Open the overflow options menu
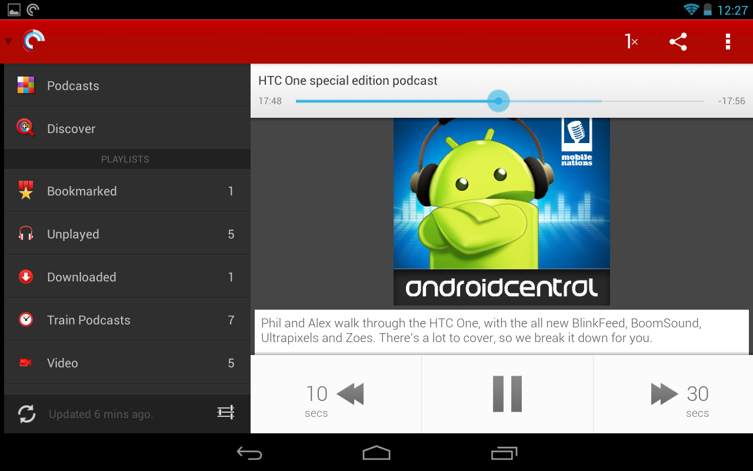Image resolution: width=753 pixels, height=471 pixels. point(728,41)
